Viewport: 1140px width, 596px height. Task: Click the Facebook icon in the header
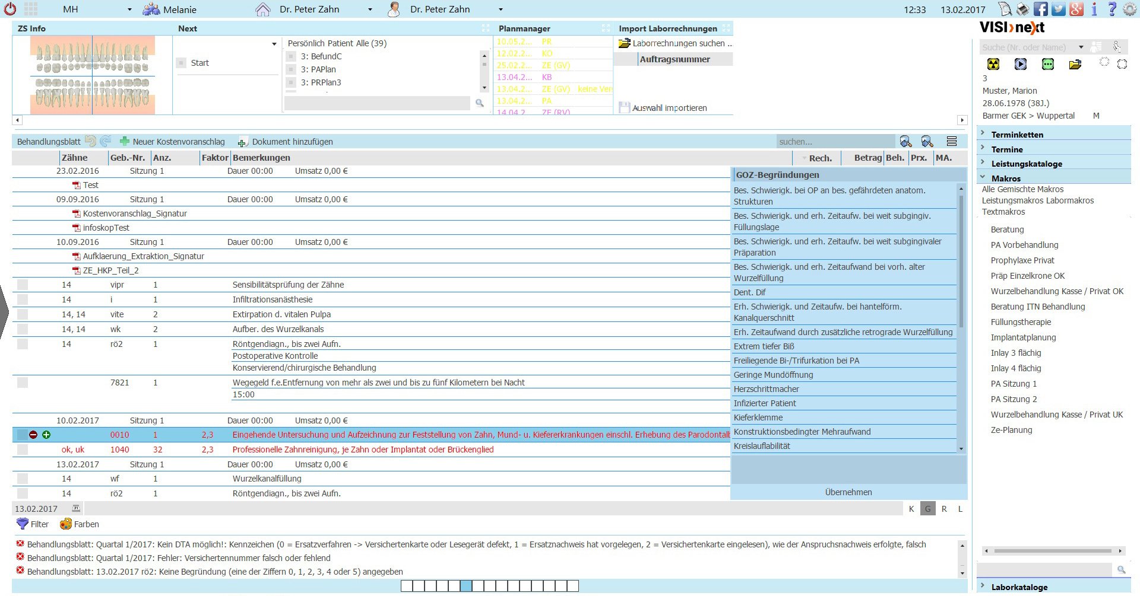(x=1040, y=9)
